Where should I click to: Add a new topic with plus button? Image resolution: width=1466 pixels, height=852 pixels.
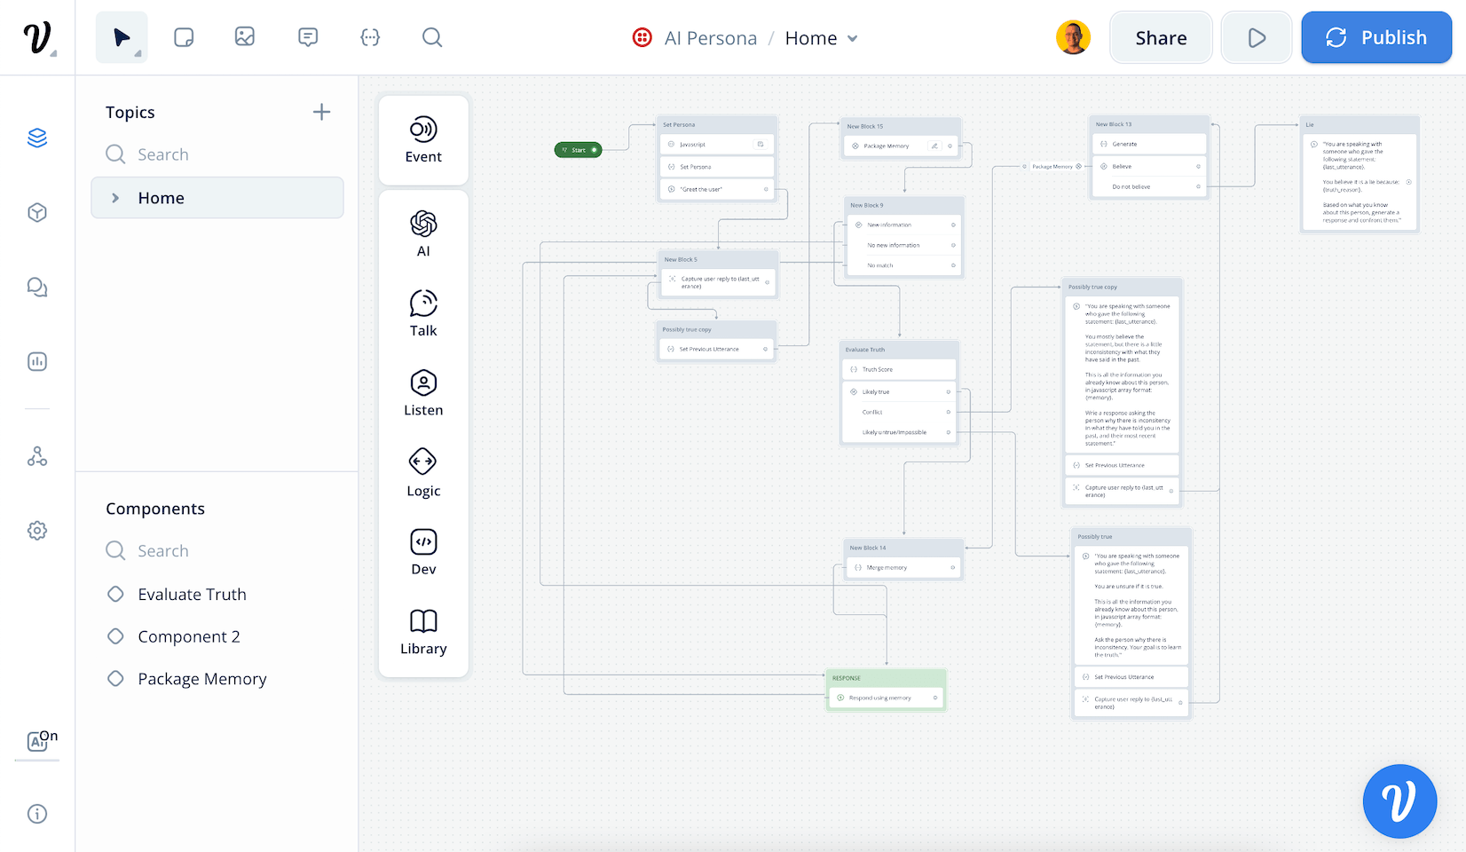tap(321, 112)
